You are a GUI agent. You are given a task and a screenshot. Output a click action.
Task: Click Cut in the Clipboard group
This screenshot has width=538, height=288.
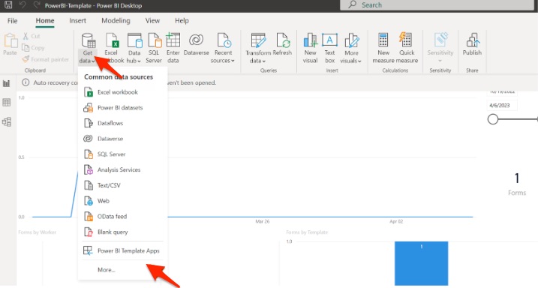point(32,36)
